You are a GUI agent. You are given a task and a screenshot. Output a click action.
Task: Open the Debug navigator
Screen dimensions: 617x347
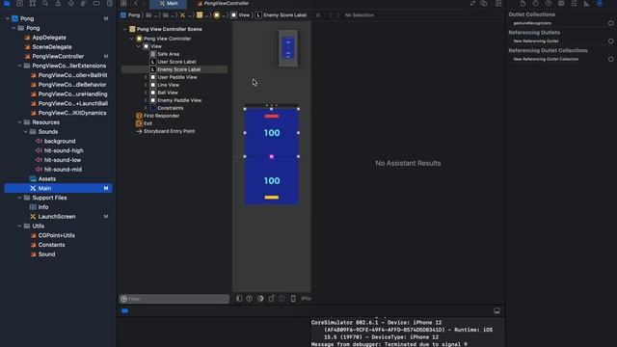tap(84, 4)
